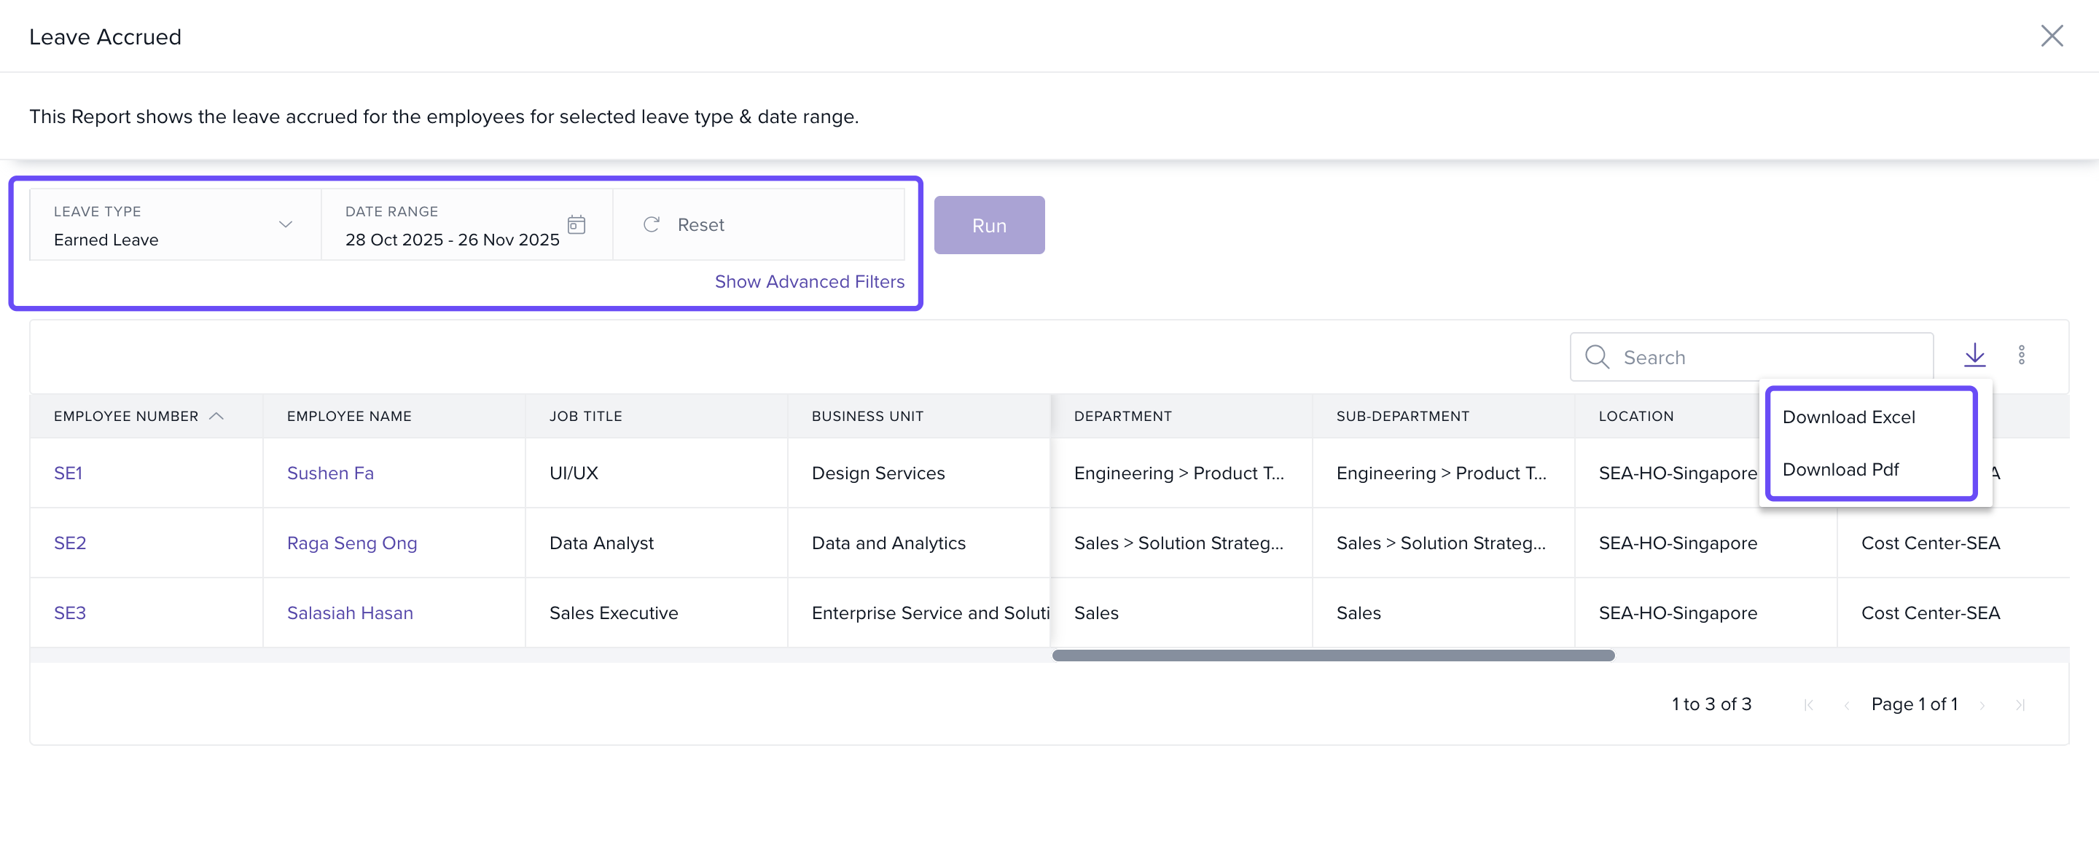The height and width of the screenshot is (866, 2099).
Task: Click into the Search input field
Action: (1768, 358)
